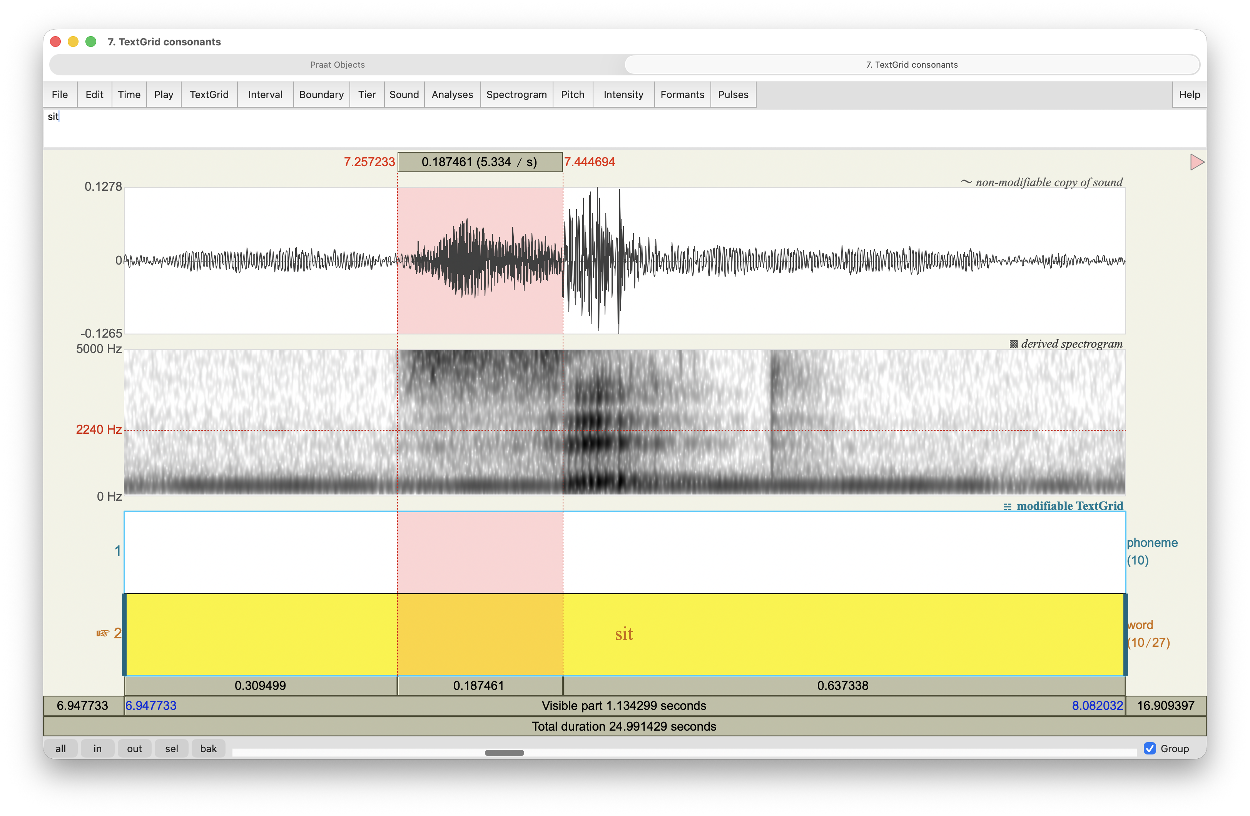Image resolution: width=1250 pixels, height=816 pixels.
Task: Click the right boundary of the word interval
Action: click(1125, 634)
